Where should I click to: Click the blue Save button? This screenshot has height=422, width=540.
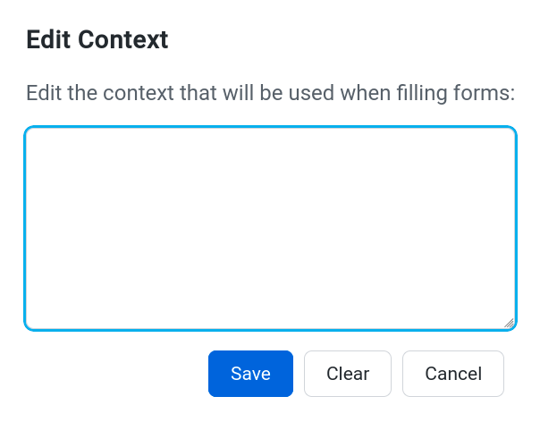tap(250, 374)
